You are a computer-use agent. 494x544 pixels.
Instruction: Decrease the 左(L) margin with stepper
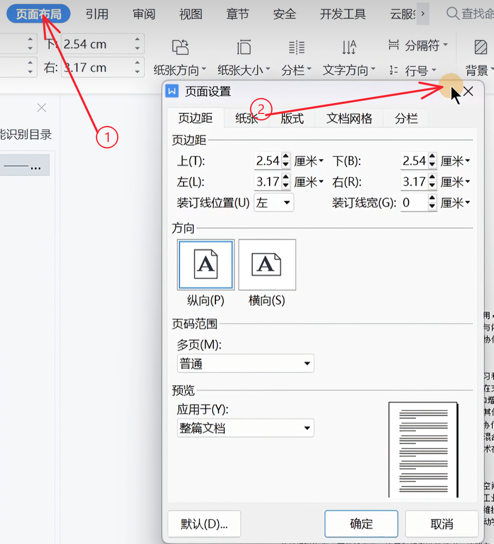(x=286, y=186)
